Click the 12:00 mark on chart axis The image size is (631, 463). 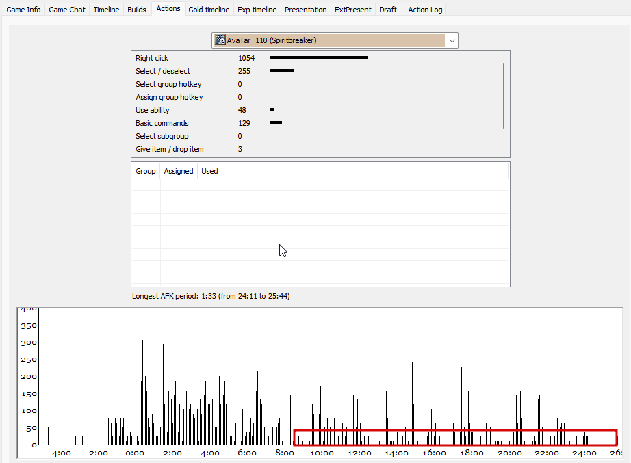point(359,453)
